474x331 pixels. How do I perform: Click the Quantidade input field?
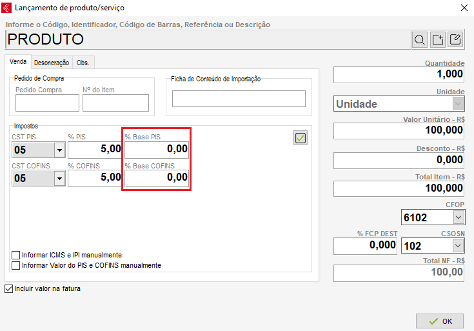click(x=399, y=75)
